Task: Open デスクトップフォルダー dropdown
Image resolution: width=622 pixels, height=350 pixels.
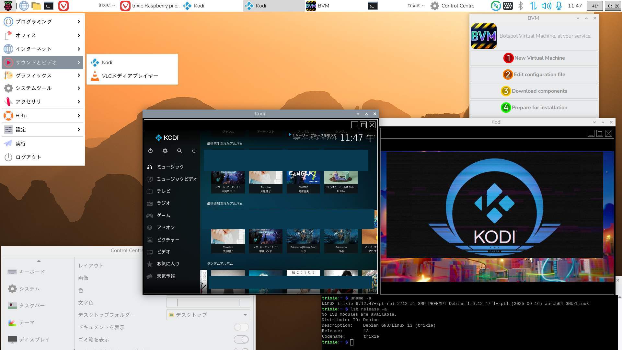Action: [208, 315]
